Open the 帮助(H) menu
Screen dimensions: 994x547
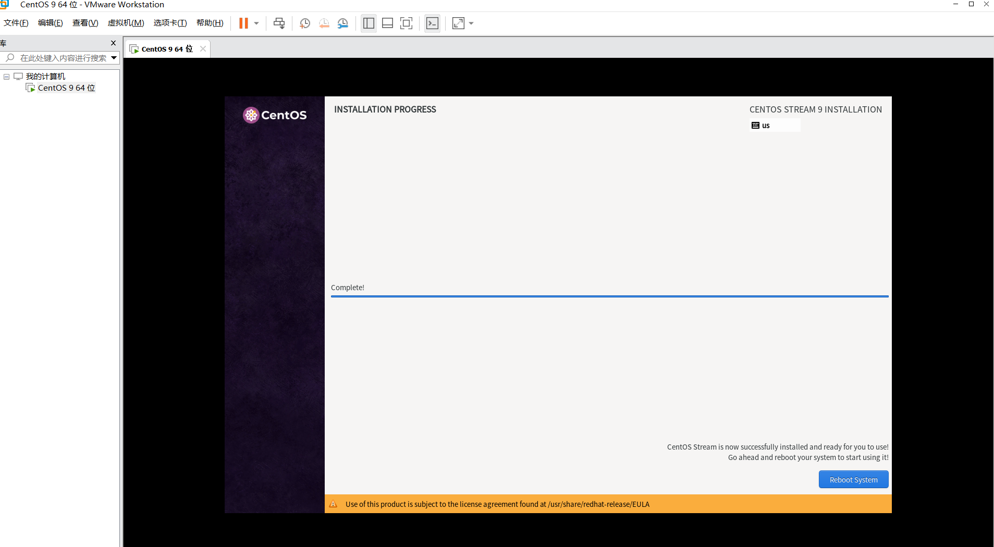[210, 23]
